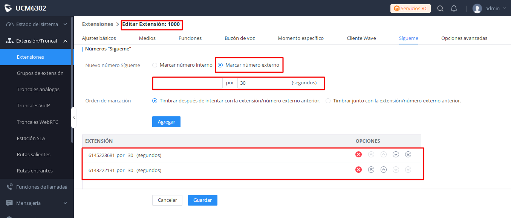Viewport: 511px width, 218px height.
Task: Open the search magnifier icon
Action: coord(440,8)
